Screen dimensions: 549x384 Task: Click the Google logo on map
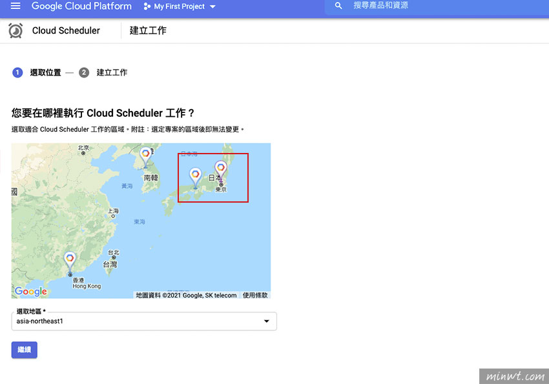pyautogui.click(x=31, y=291)
